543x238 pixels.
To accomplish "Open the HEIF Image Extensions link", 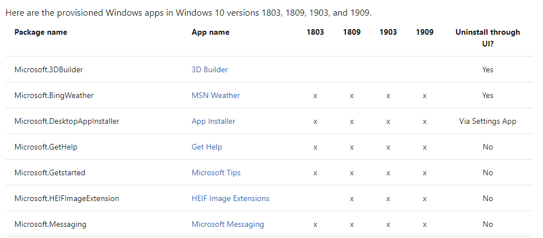I will click(x=231, y=198).
